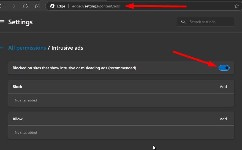Open the Home page icon
This screenshot has width=242, height=150.
click(x=37, y=6)
